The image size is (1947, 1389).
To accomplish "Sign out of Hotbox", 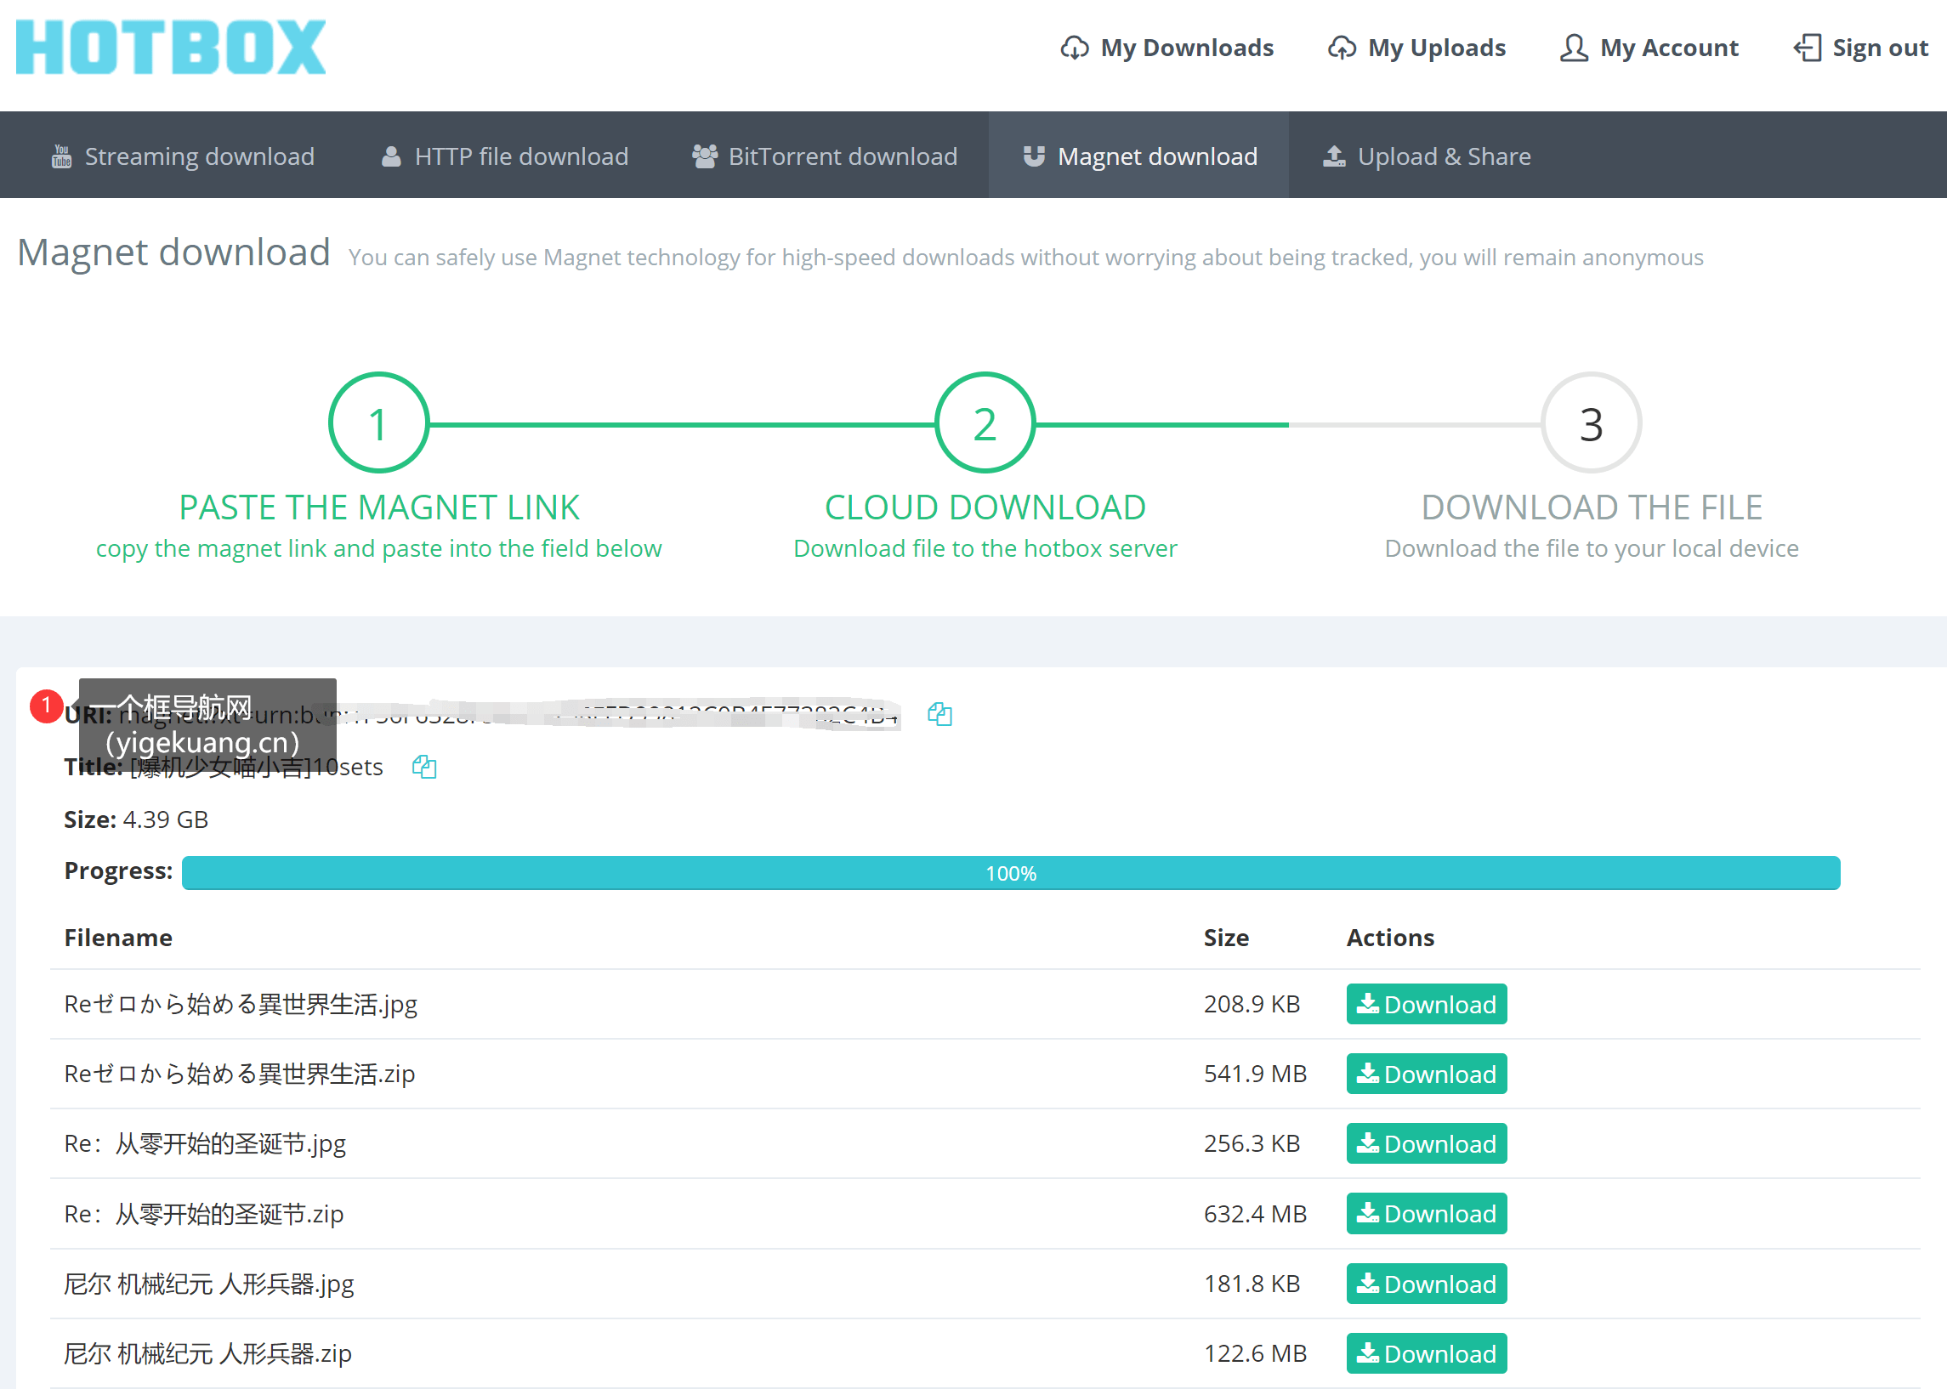I will click(x=1860, y=48).
